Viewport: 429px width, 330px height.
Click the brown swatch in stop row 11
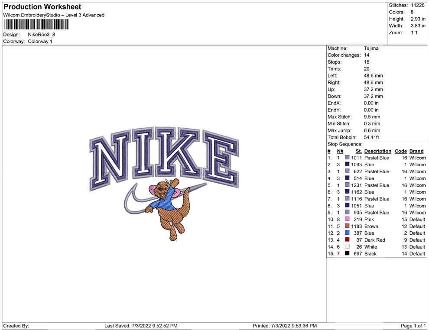pyautogui.click(x=347, y=226)
